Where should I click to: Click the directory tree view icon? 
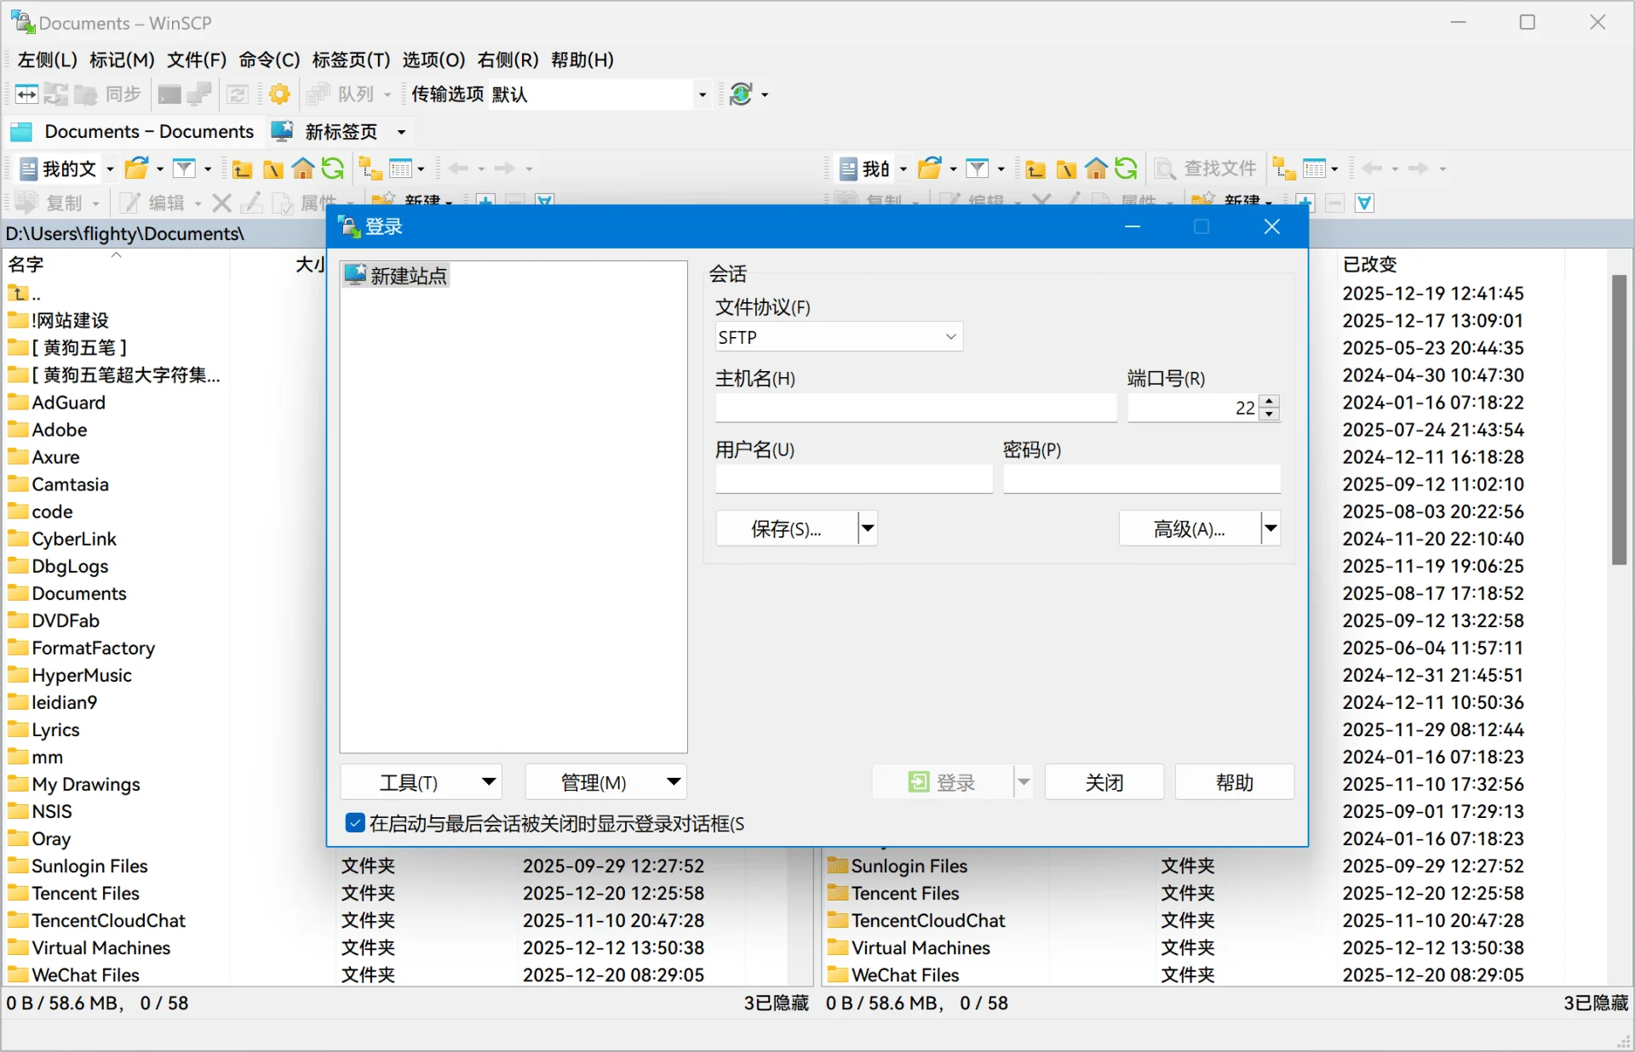[370, 168]
